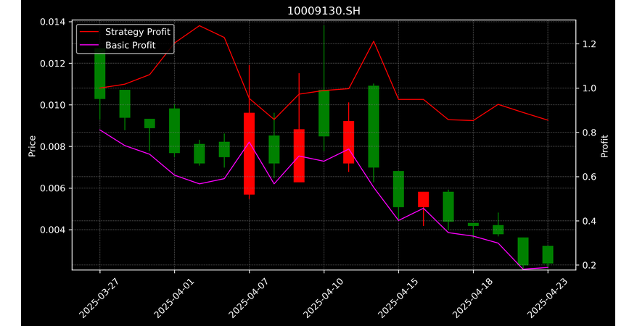Click the 0.008 price tick label
Image resolution: width=637 pixels, height=326 pixels.
coord(54,147)
